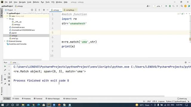Viewport: 191px width, 107px height.
Task: Click the layout icon in Run panel sidebar
Action: pos(5,79)
